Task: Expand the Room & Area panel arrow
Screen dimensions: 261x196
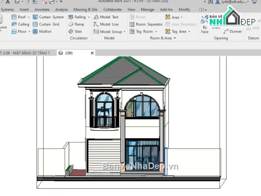Action: [175, 38]
